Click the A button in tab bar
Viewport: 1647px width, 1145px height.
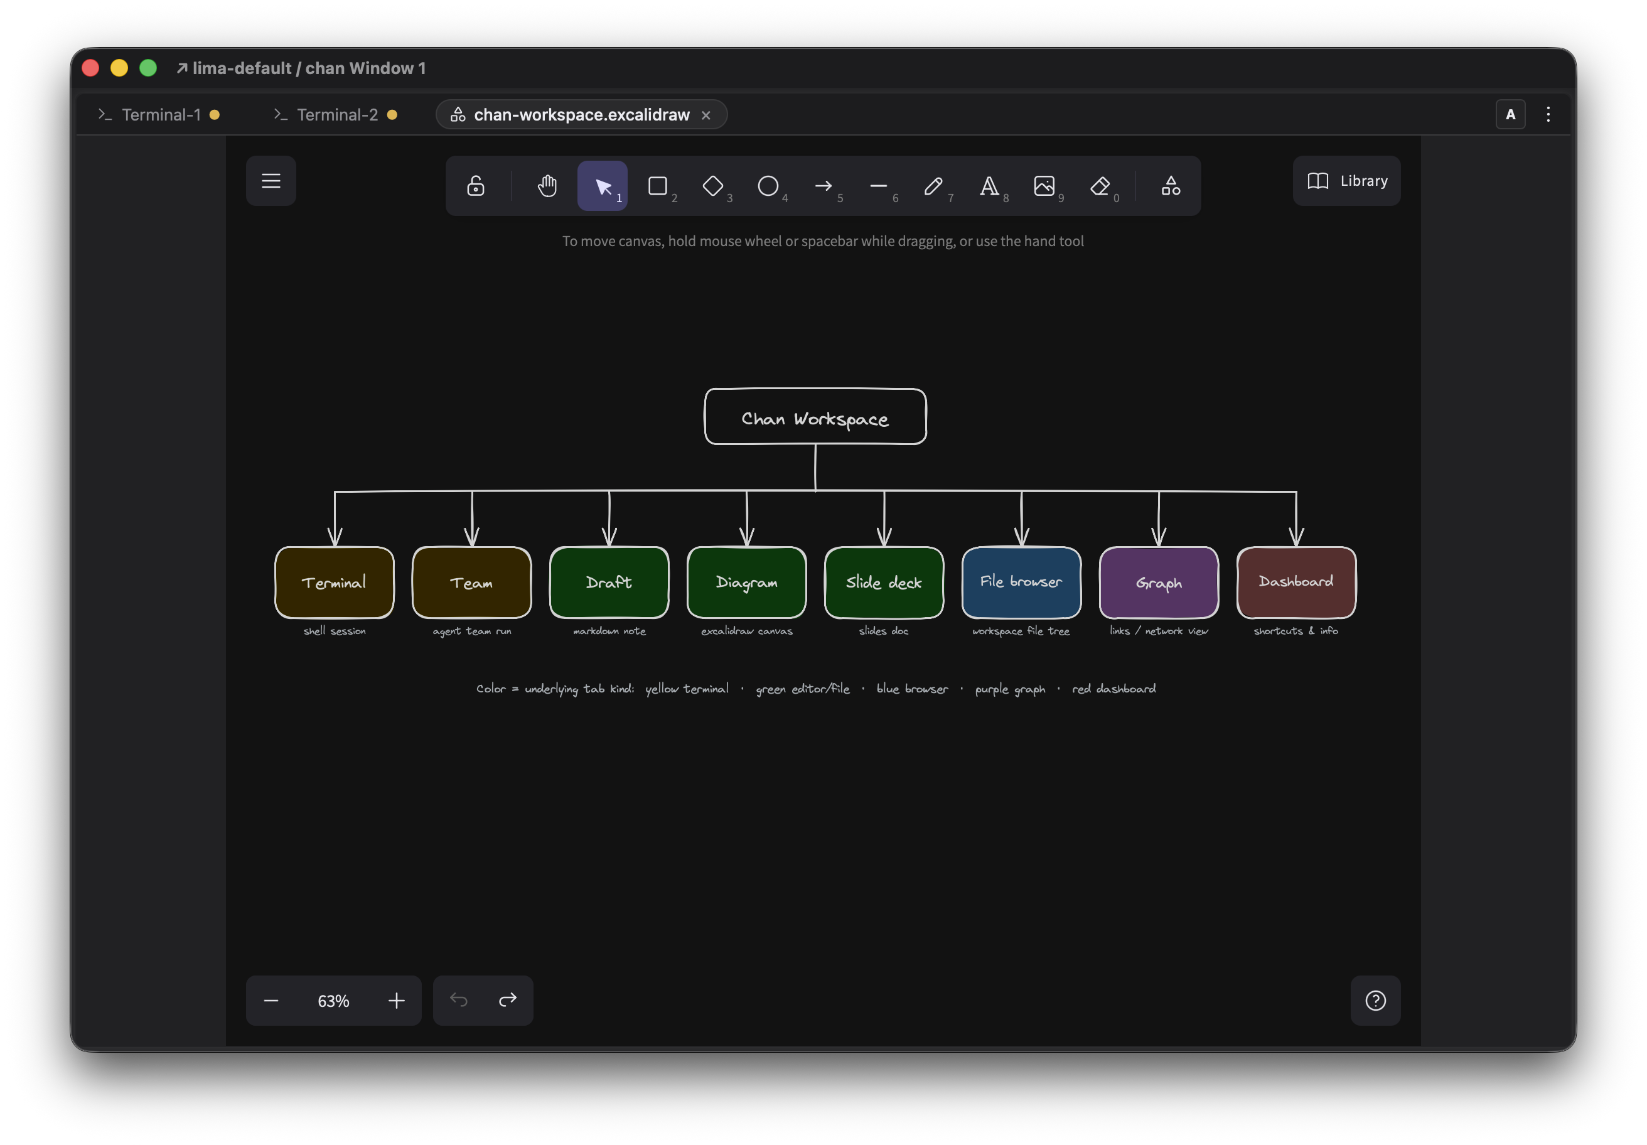pos(1510,115)
